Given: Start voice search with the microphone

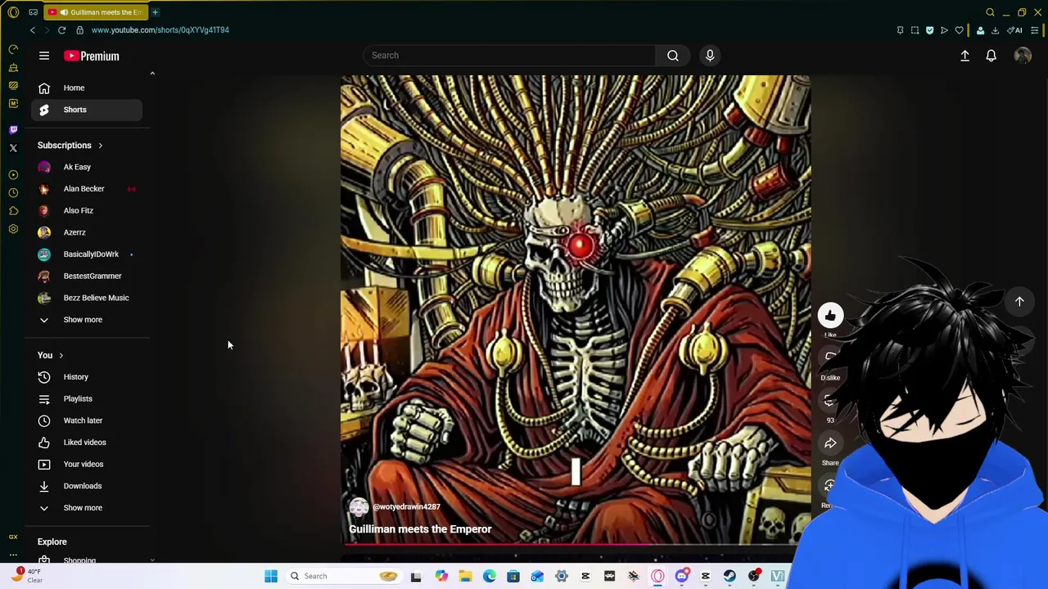Looking at the screenshot, I should point(710,56).
